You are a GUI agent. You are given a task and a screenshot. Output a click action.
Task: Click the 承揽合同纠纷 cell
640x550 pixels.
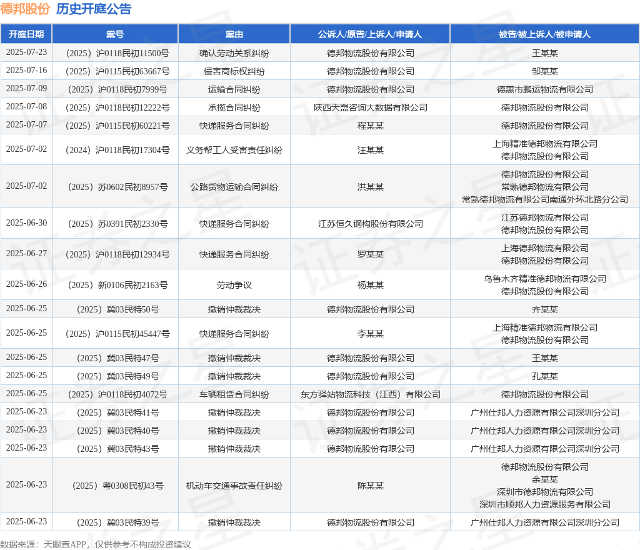coord(234,107)
